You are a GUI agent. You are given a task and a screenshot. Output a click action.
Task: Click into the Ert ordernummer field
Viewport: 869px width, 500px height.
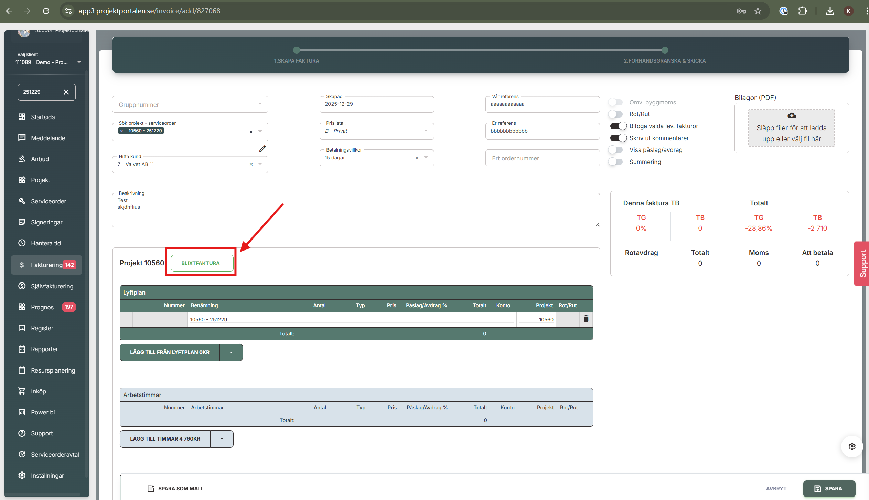coord(542,158)
